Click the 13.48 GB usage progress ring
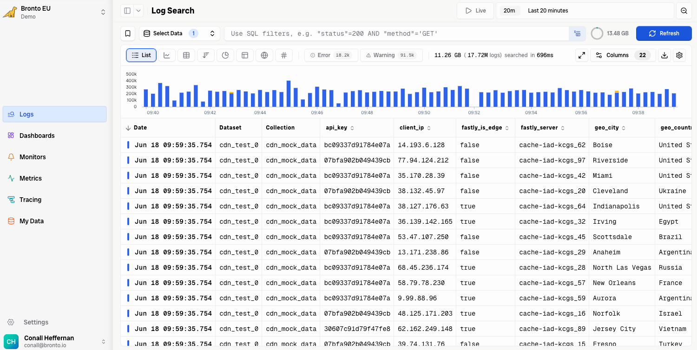Viewport: 697px width, 350px height. pos(597,33)
